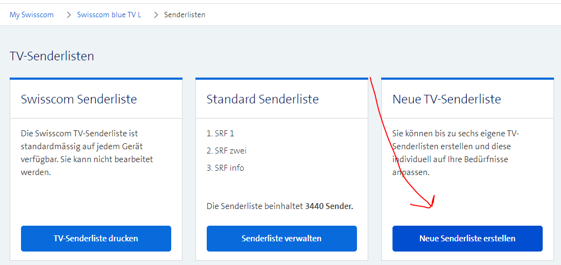Image resolution: width=561 pixels, height=265 pixels.
Task: Select the Swisscom Senderliste card title
Action: pyautogui.click(x=79, y=99)
